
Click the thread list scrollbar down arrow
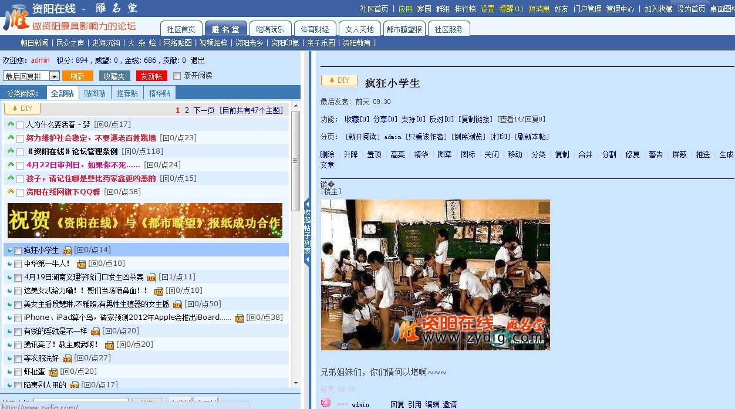pos(296,383)
